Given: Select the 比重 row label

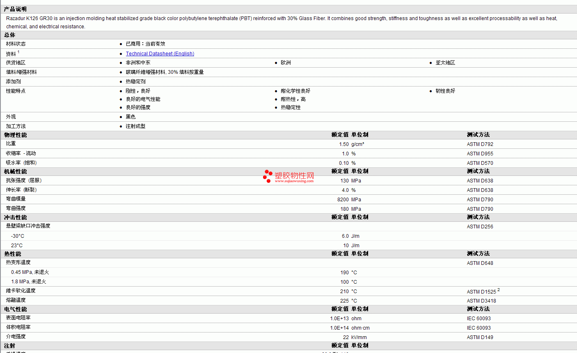Looking at the screenshot, I should pos(11,143).
